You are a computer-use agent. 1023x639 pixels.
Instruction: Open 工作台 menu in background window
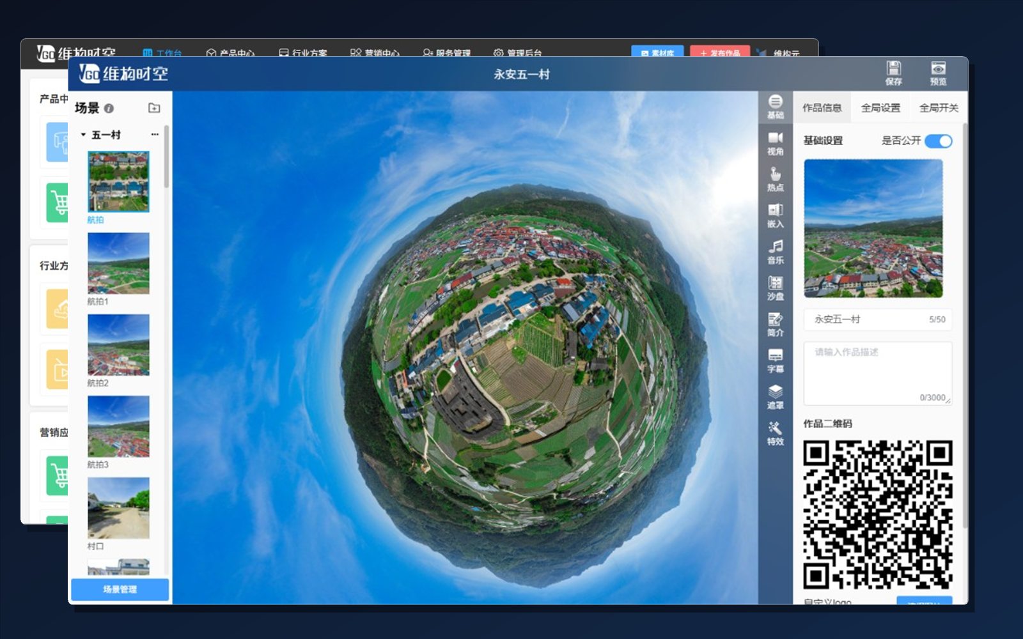pos(162,53)
